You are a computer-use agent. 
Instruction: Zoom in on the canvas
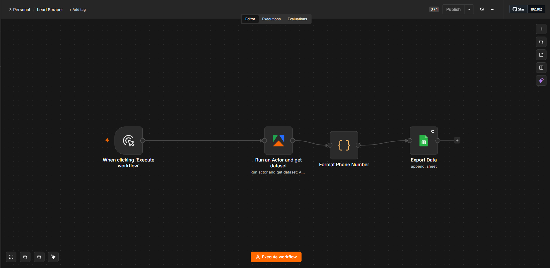pyautogui.click(x=25, y=257)
